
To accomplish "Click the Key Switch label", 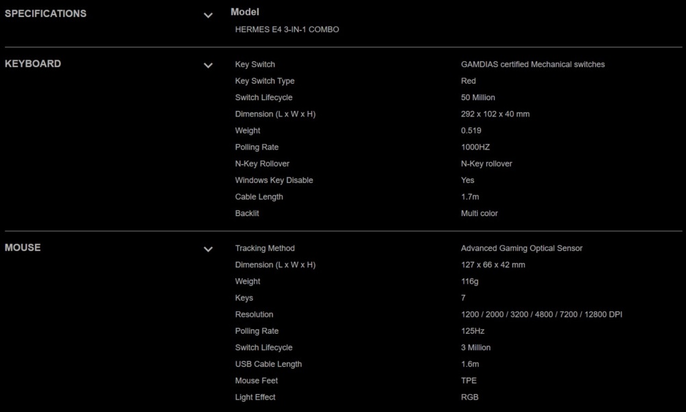I will pos(255,64).
